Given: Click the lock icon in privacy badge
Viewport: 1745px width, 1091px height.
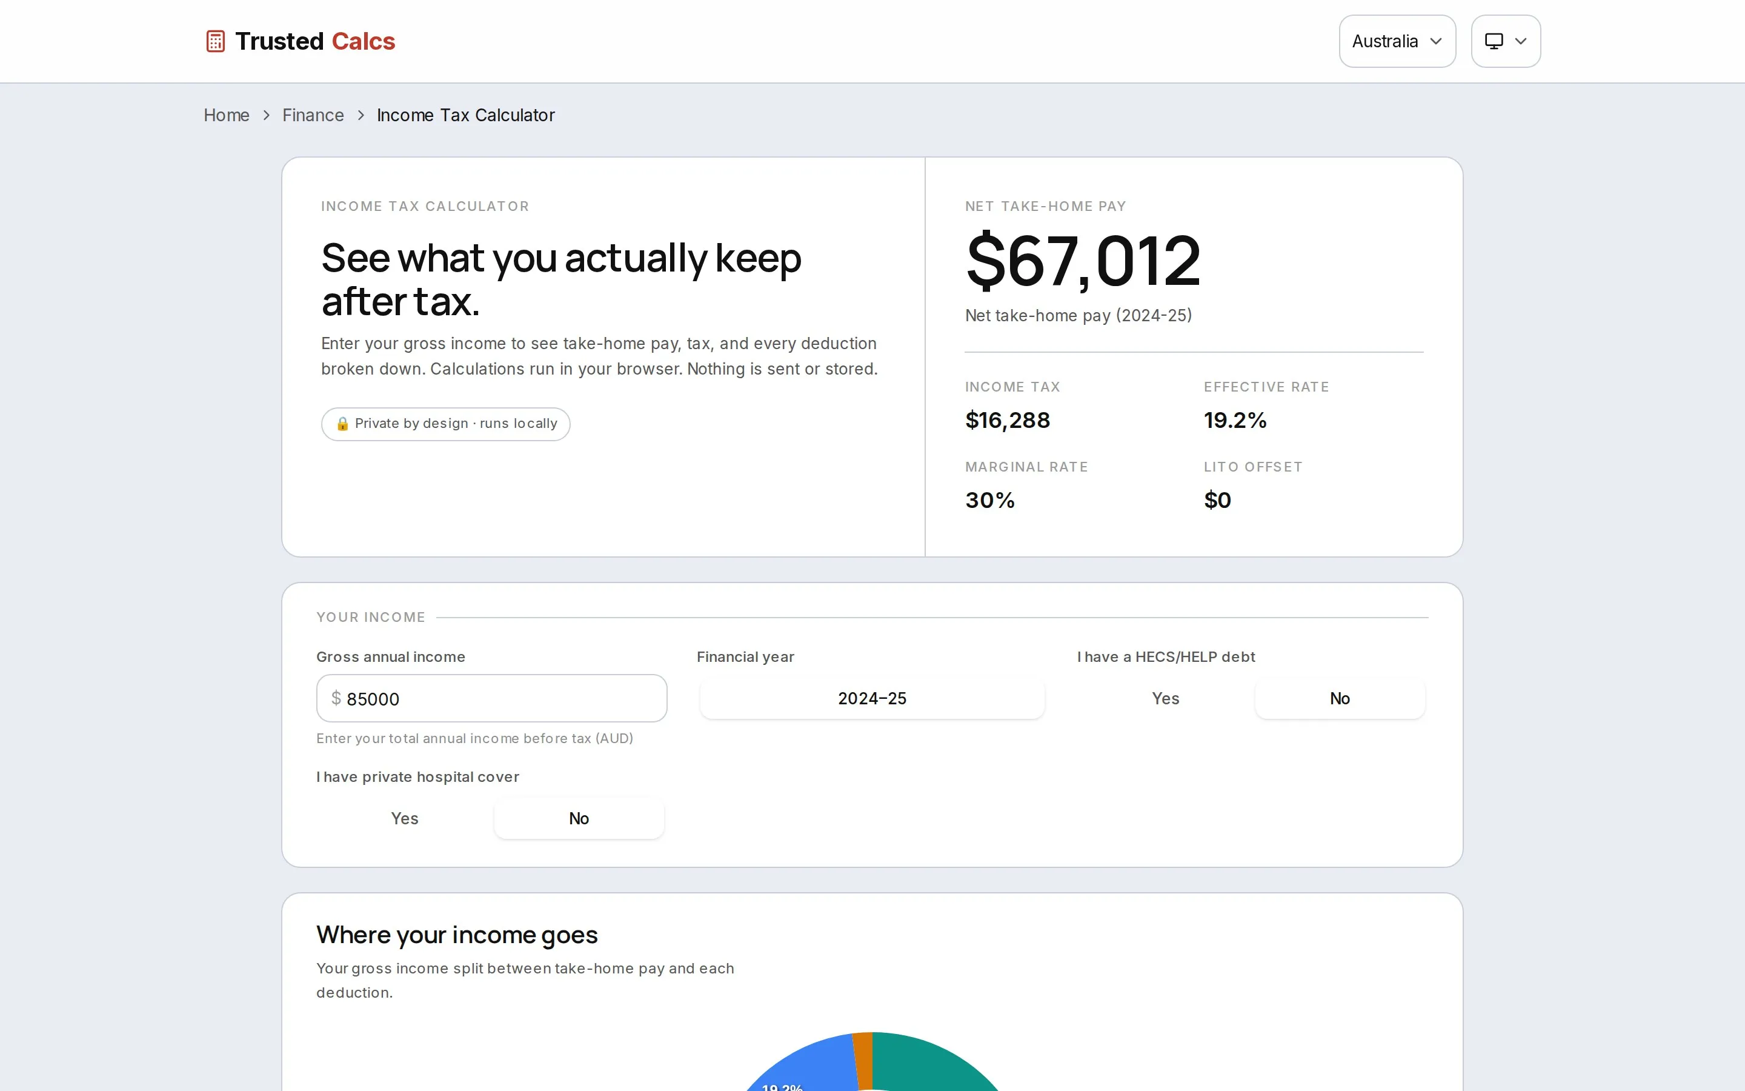Looking at the screenshot, I should 342,424.
